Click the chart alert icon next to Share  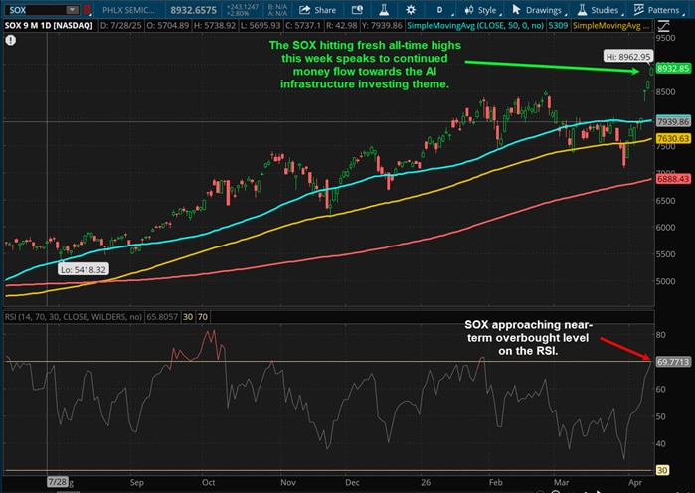(x=357, y=10)
